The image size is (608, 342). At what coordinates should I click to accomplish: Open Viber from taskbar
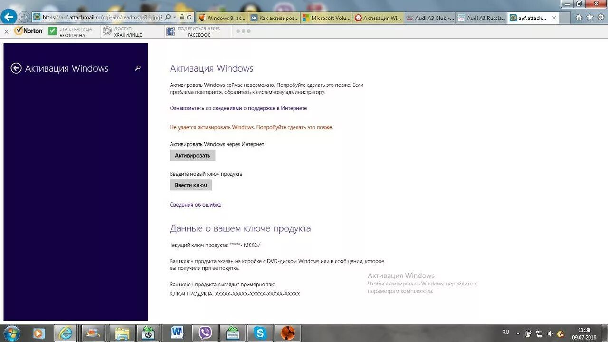pos(205,333)
